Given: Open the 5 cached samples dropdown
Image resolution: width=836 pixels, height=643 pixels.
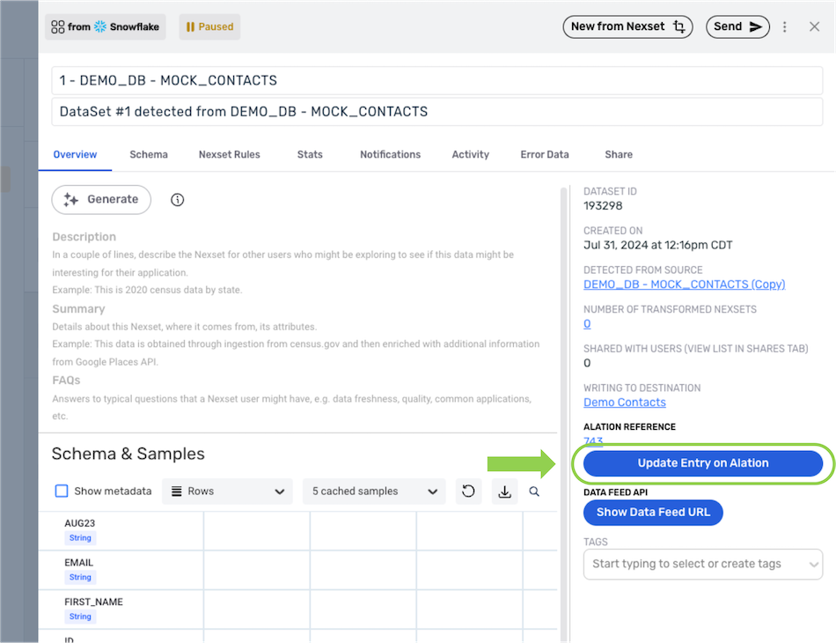Looking at the screenshot, I should tap(374, 491).
